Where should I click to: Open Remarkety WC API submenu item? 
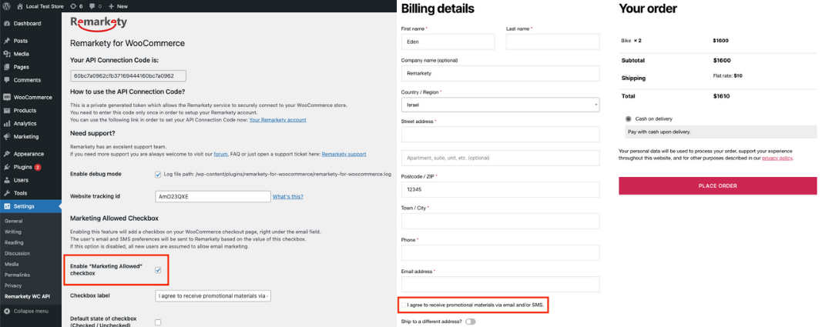27,296
